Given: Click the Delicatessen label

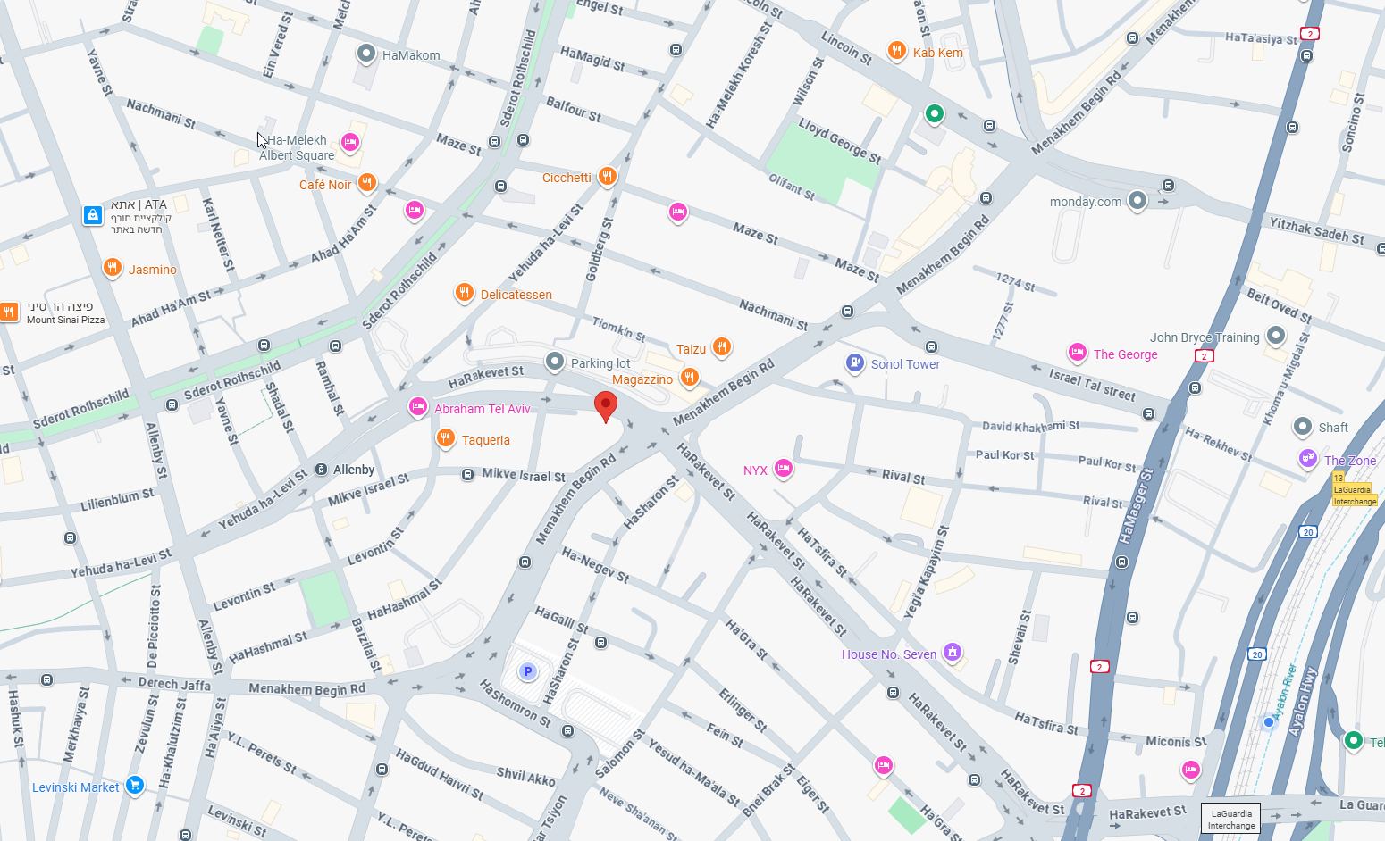Looking at the screenshot, I should pos(516,295).
